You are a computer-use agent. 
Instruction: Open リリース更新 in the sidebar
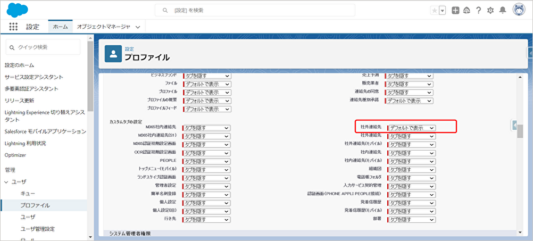pos(20,101)
